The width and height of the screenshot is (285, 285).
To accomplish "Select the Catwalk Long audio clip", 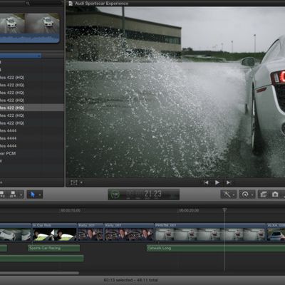I will coord(216,248).
